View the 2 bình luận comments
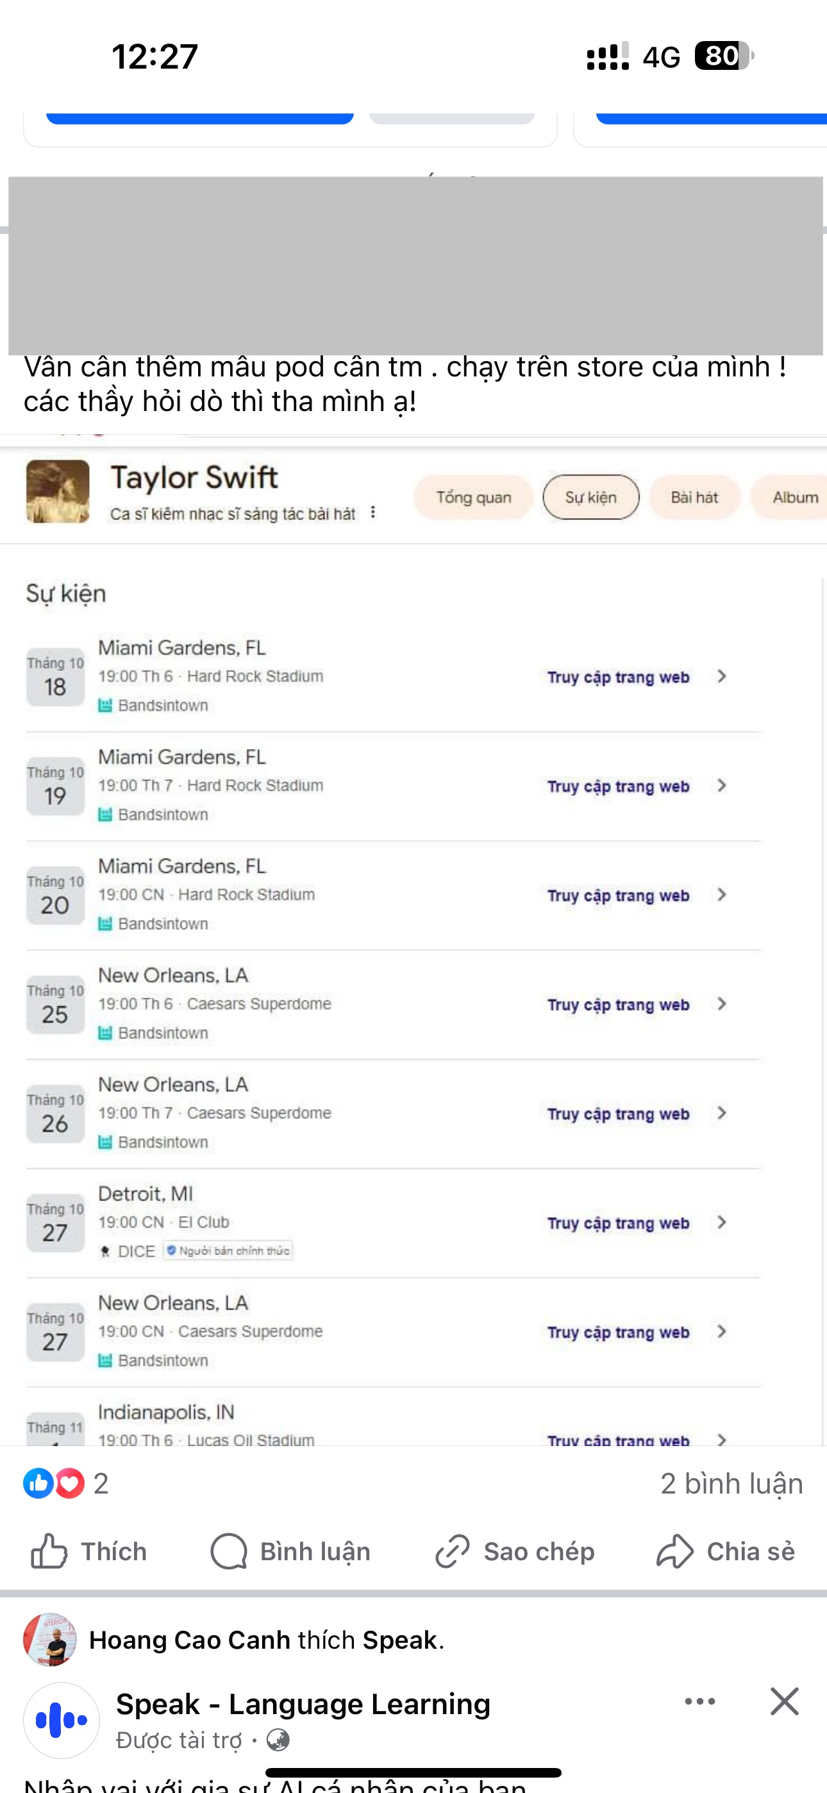 [x=731, y=1483]
